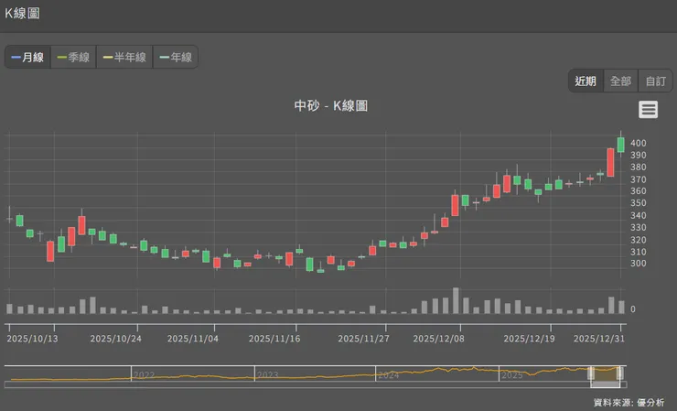Click the last green candlestick near 400
The width and height of the screenshot is (677, 411).
[621, 145]
